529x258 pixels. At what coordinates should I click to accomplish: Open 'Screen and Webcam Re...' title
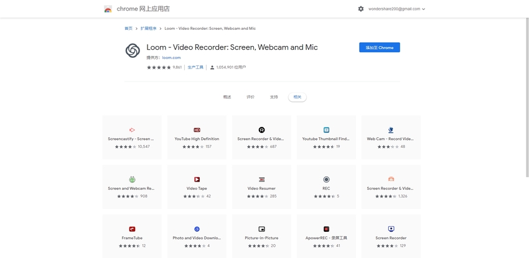click(x=131, y=188)
